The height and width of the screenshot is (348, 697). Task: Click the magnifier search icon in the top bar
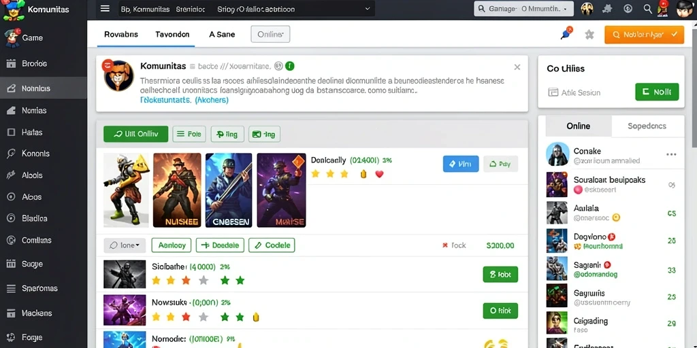pyautogui.click(x=648, y=8)
